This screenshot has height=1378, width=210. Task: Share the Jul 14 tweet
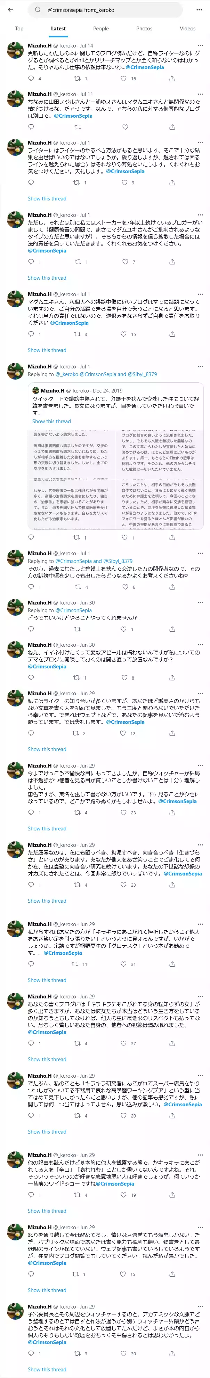[172, 79]
